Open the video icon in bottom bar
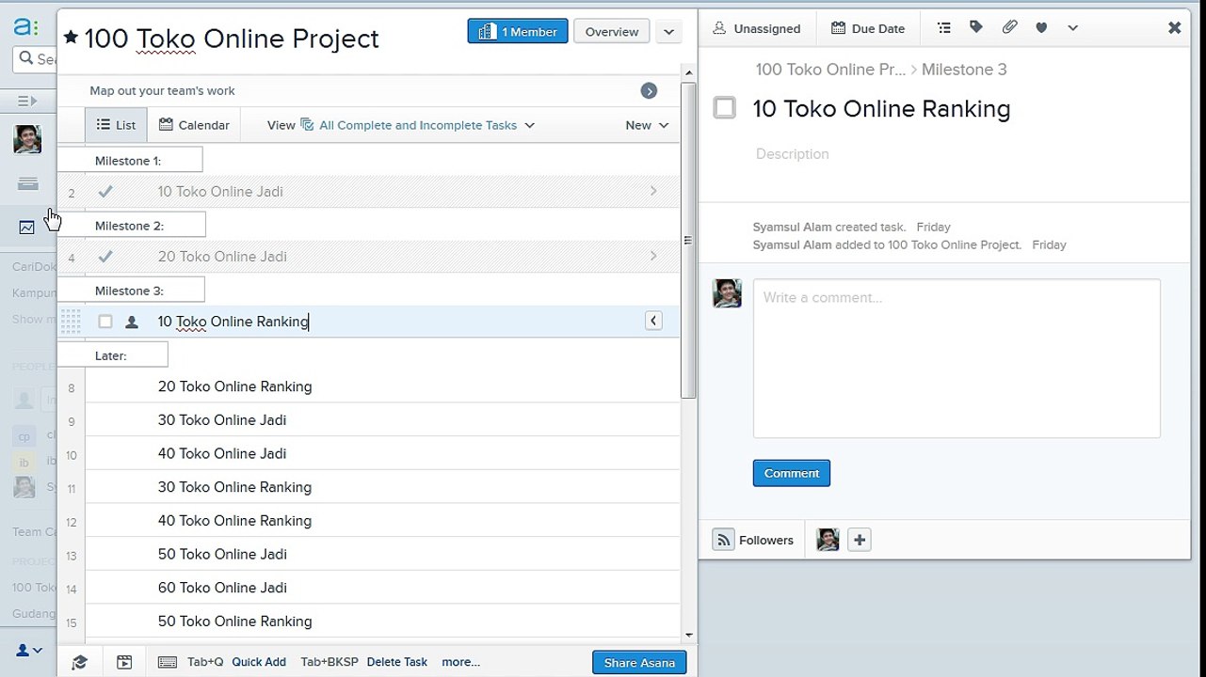The image size is (1206, 677). pos(124,662)
